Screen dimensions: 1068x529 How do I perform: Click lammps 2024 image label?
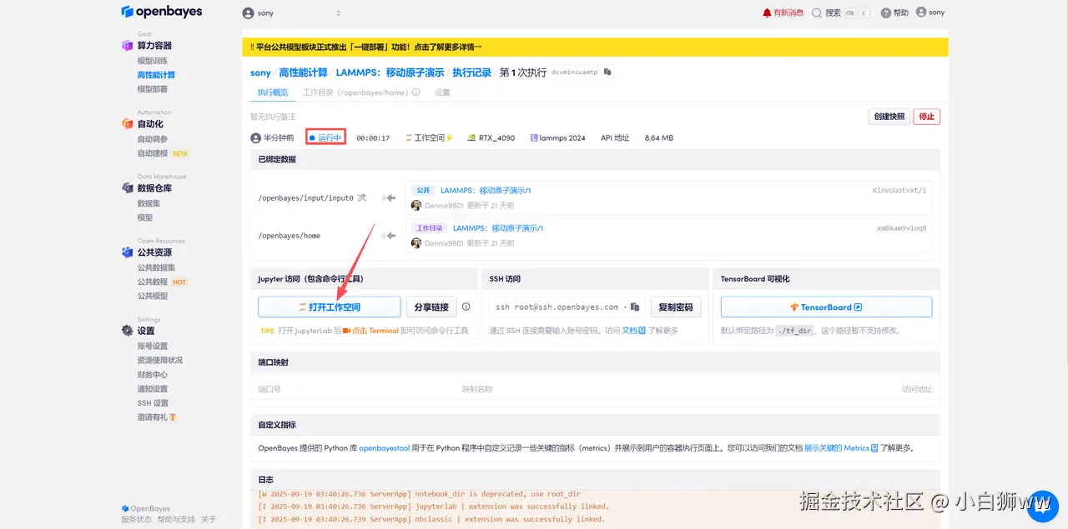coord(557,138)
